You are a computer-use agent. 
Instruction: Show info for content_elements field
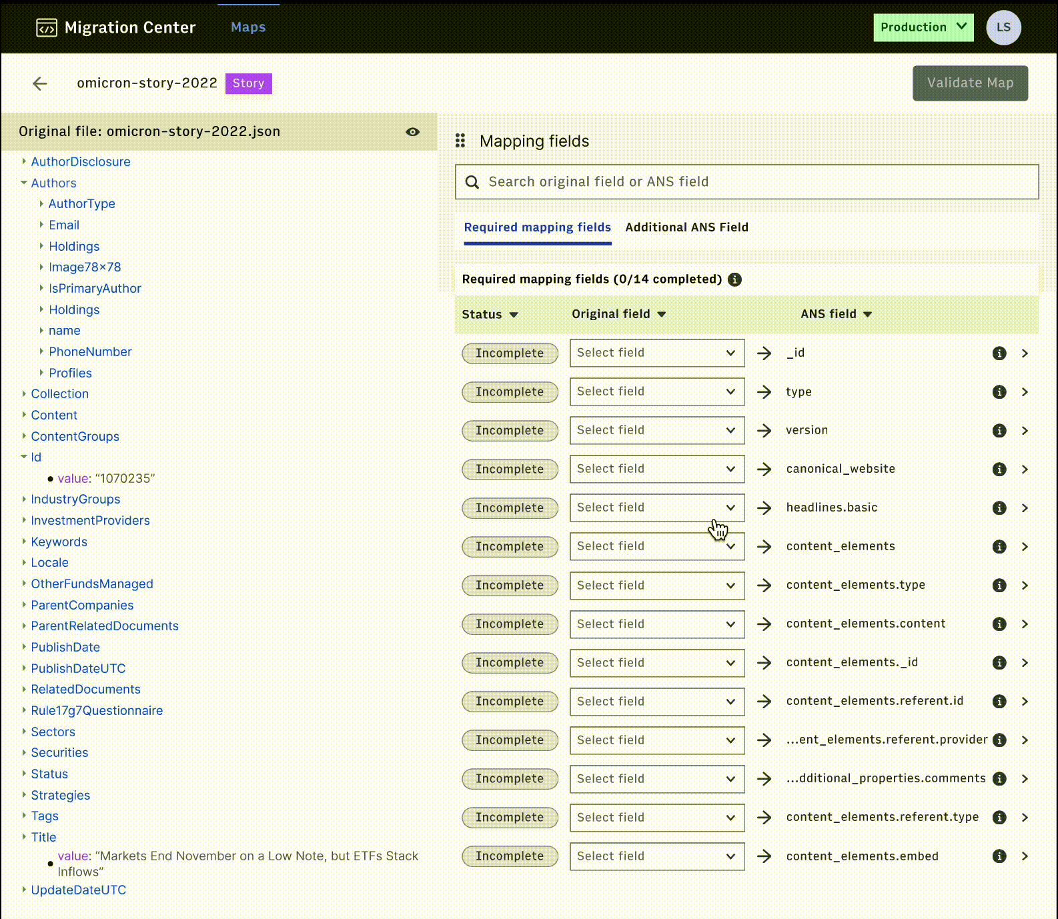tap(999, 546)
